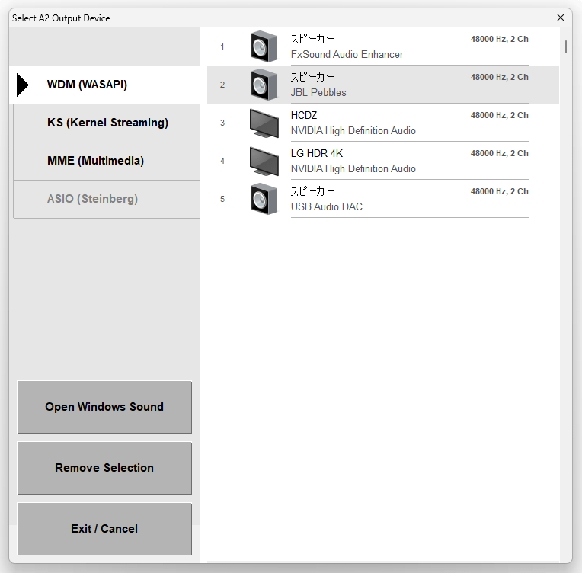This screenshot has width=582, height=573.
Task: Click the black arrow beside WDM (WASAPI)
Action: click(x=23, y=85)
